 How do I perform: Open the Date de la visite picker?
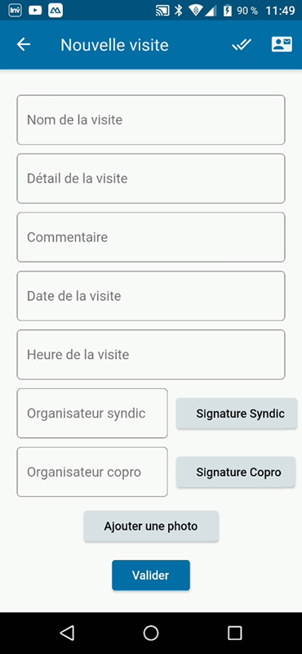[151, 296]
